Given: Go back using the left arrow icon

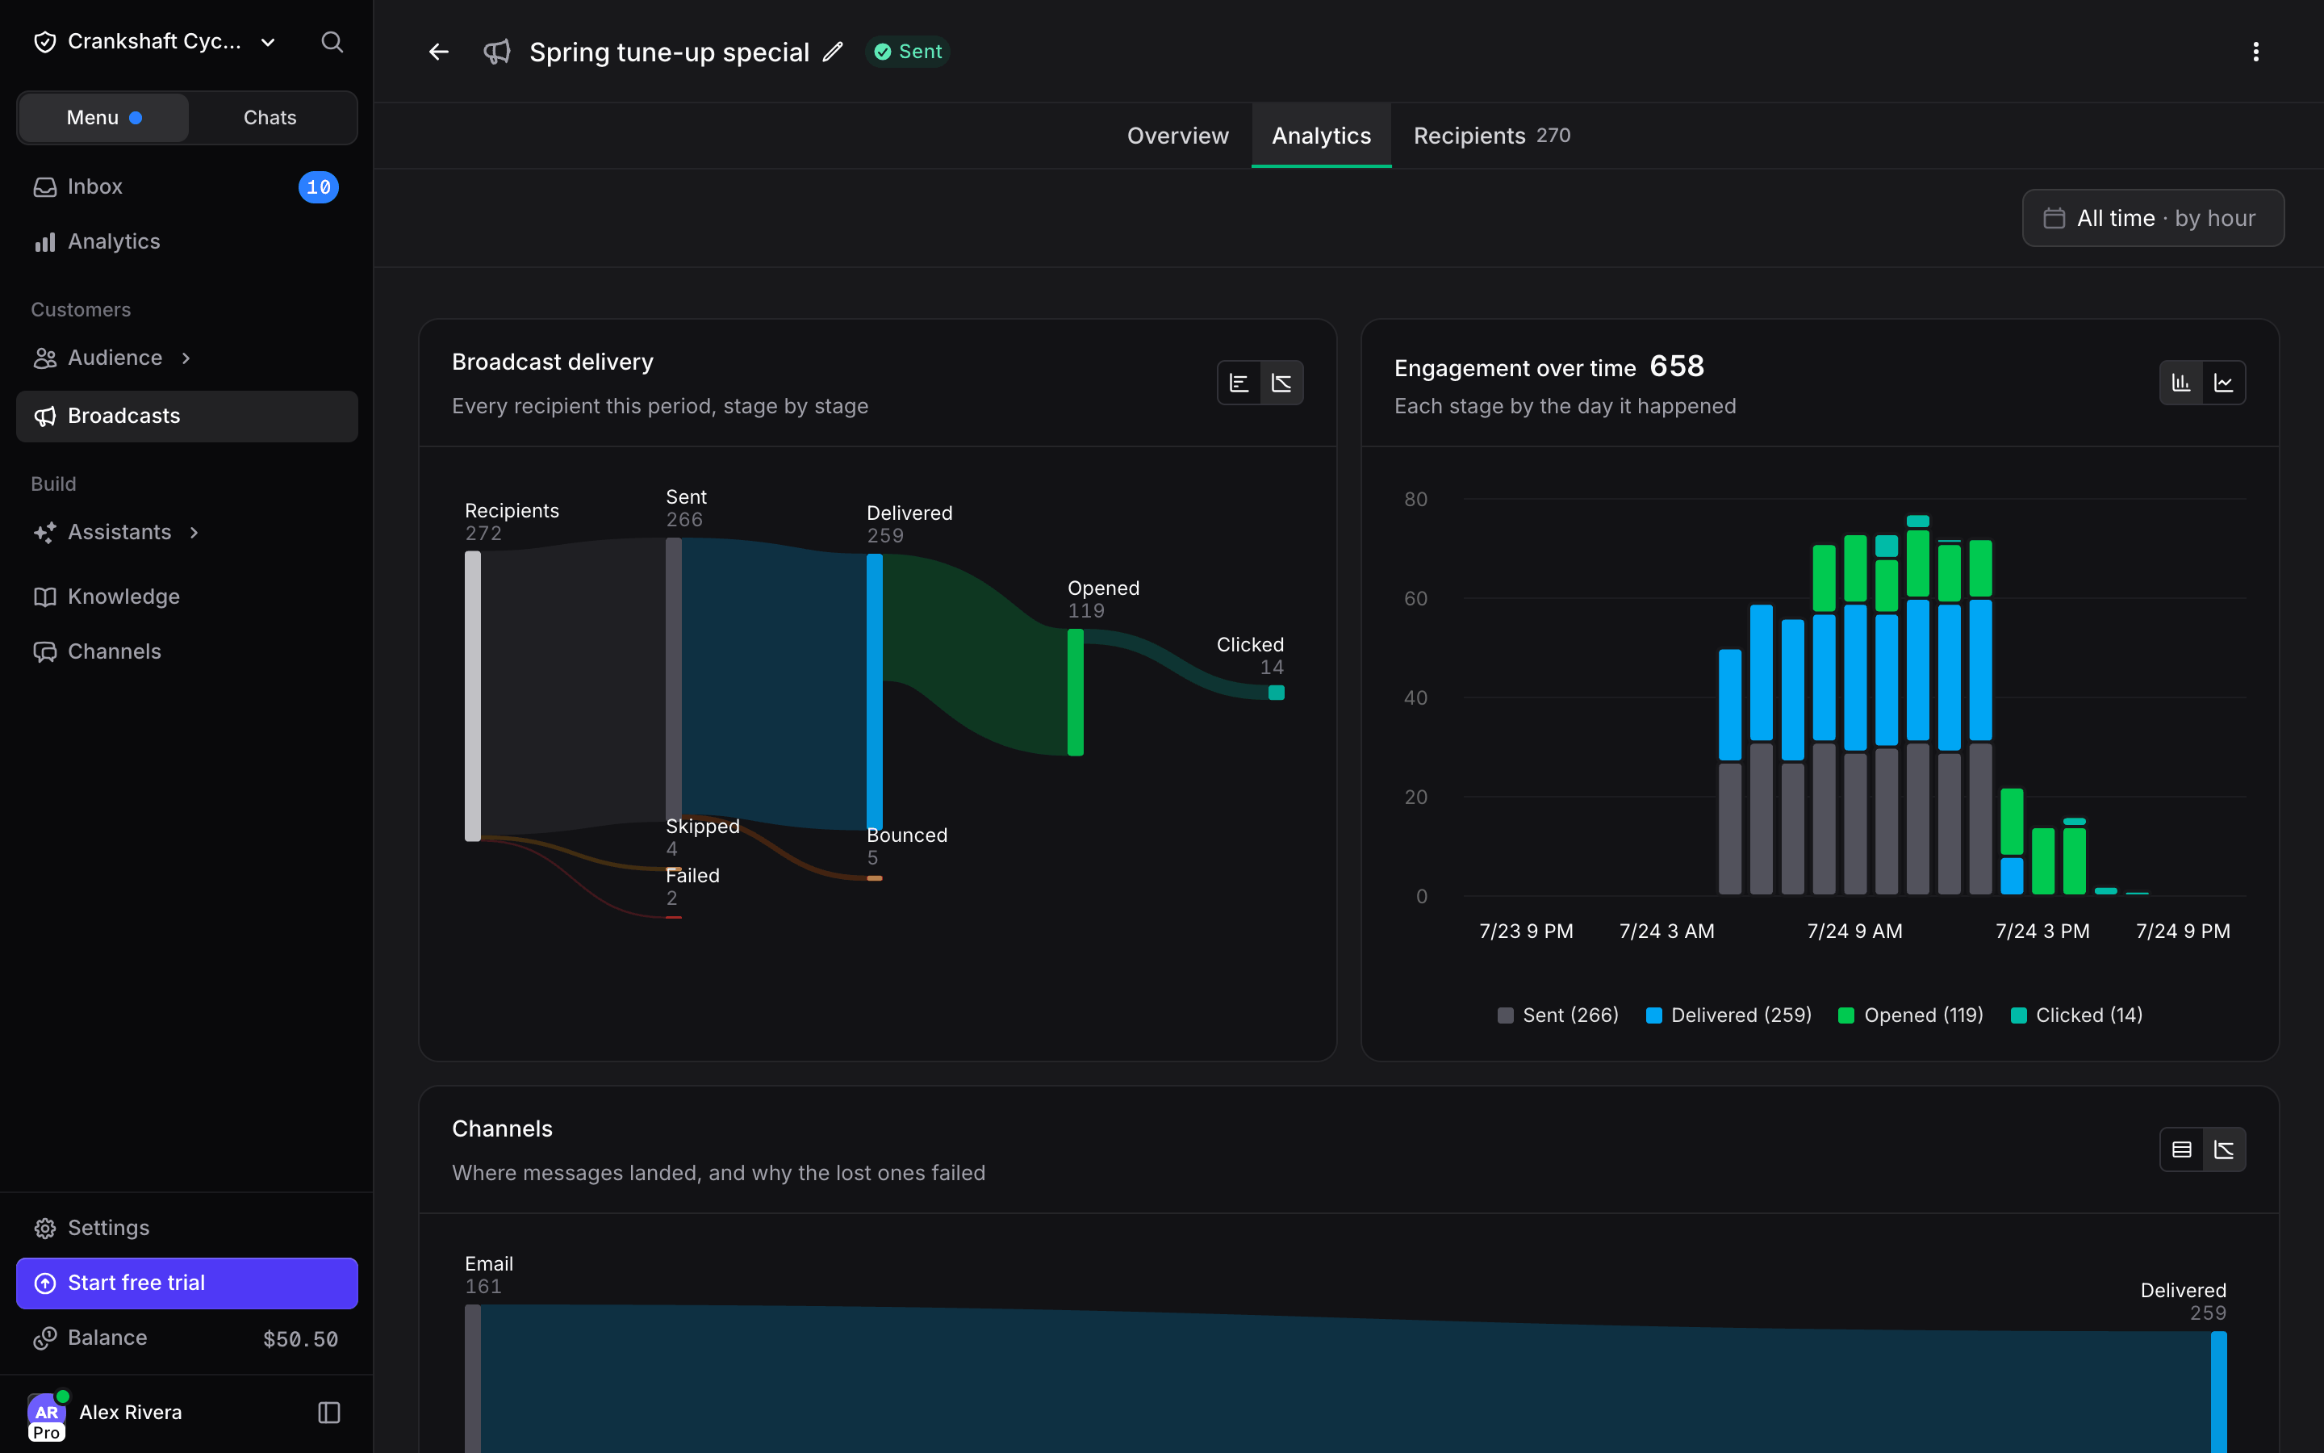Looking at the screenshot, I should (x=439, y=52).
